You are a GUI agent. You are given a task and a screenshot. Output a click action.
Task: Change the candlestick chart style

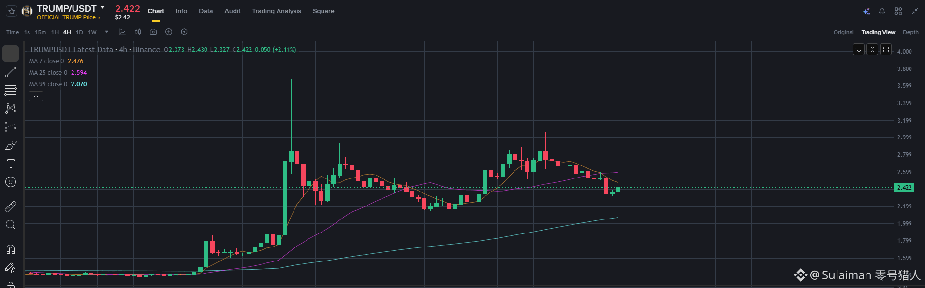tap(138, 32)
